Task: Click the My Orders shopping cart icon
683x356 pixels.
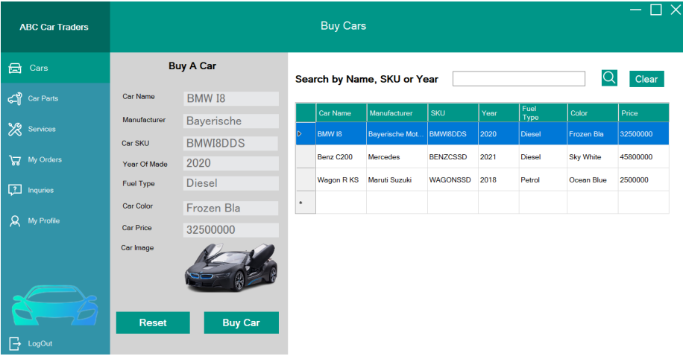Action: (15, 160)
